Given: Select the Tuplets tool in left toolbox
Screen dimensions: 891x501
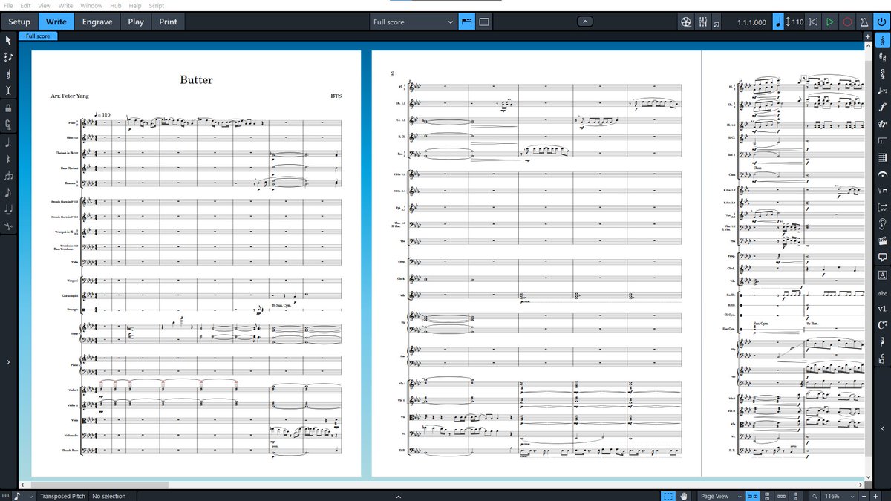Looking at the screenshot, I should (8, 176).
